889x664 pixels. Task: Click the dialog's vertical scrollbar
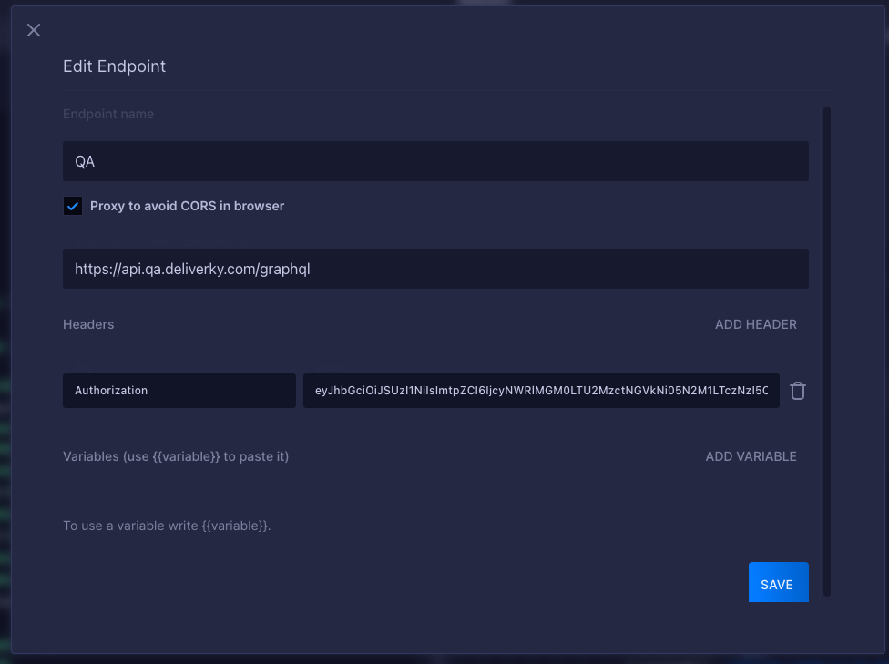pos(827,352)
